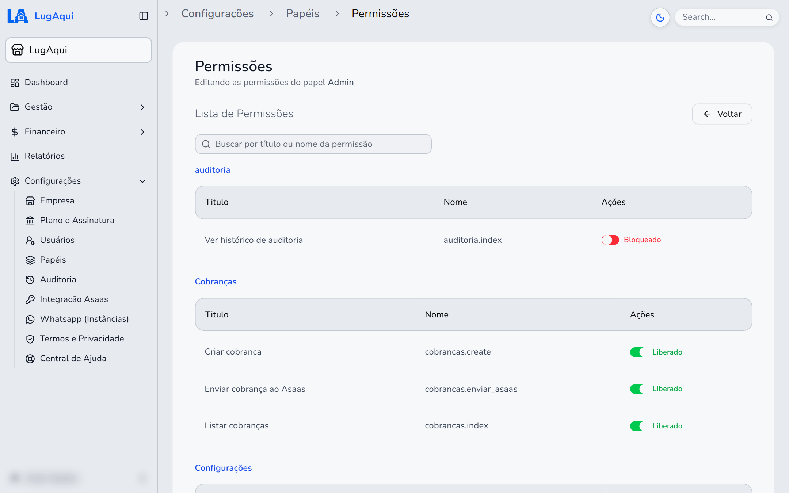This screenshot has width=789, height=493.
Task: Click the Relatórios chart icon
Action: click(15, 156)
